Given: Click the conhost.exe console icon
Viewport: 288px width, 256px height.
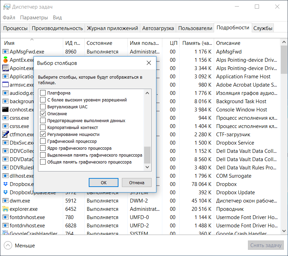Looking at the screenshot, I should tap(6, 110).
